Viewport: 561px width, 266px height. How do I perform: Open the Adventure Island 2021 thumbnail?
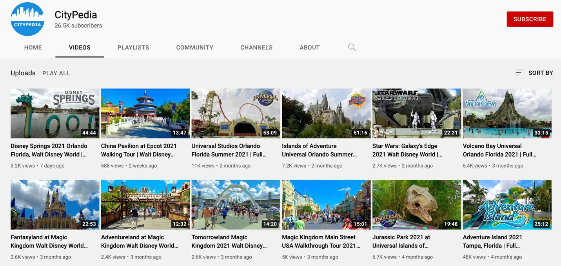[507, 204]
